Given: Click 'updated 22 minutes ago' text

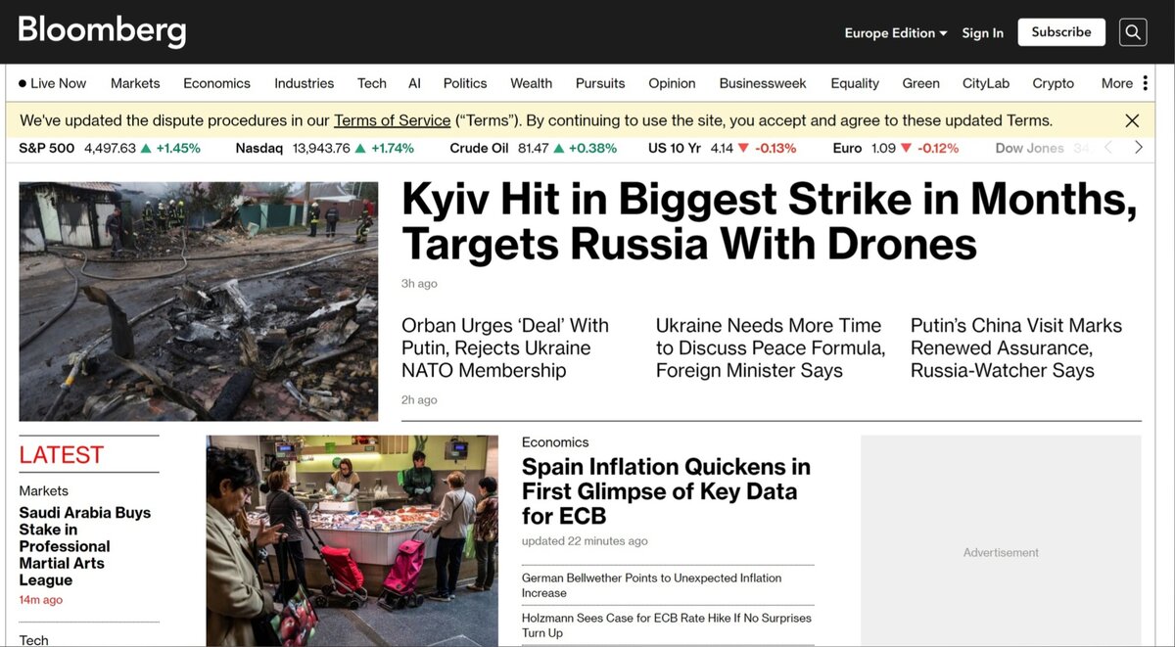Looking at the screenshot, I should point(585,541).
